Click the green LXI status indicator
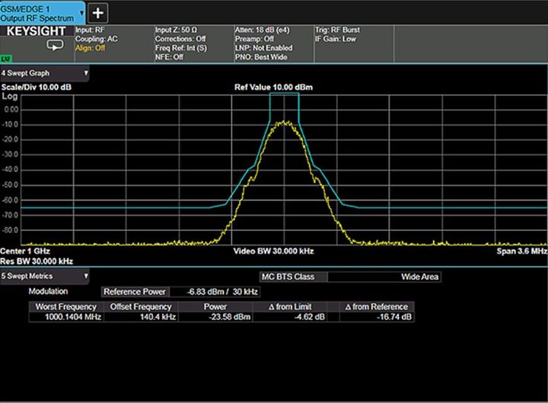The image size is (548, 403). coord(6,59)
